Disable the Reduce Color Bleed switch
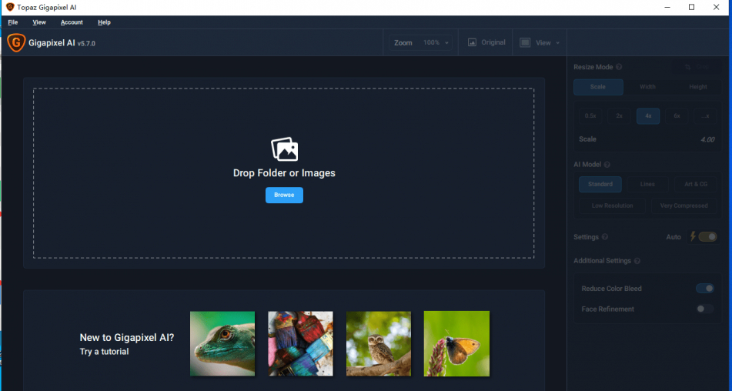732x391 pixels. coord(705,289)
